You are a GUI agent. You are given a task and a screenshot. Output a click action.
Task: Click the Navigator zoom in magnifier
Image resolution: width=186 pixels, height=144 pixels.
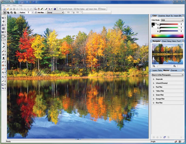click(174, 66)
